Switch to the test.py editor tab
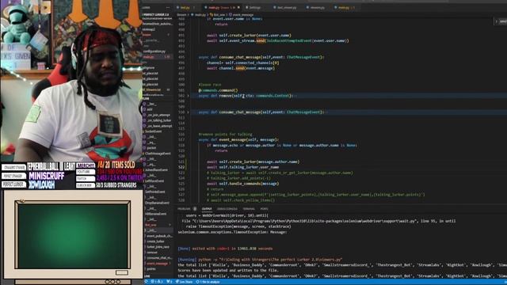 coord(185,7)
